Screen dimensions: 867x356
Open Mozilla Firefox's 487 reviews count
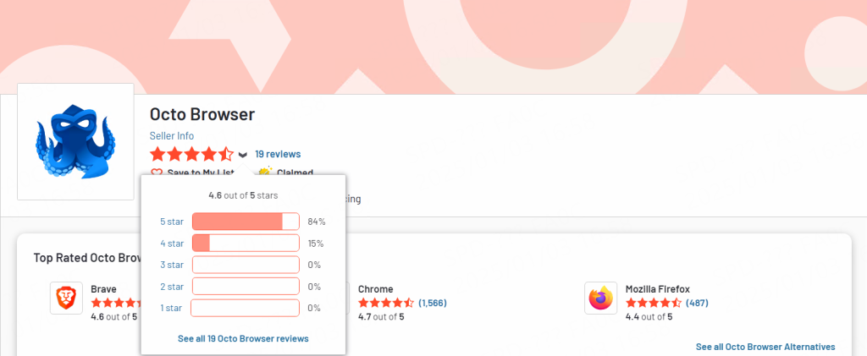698,303
